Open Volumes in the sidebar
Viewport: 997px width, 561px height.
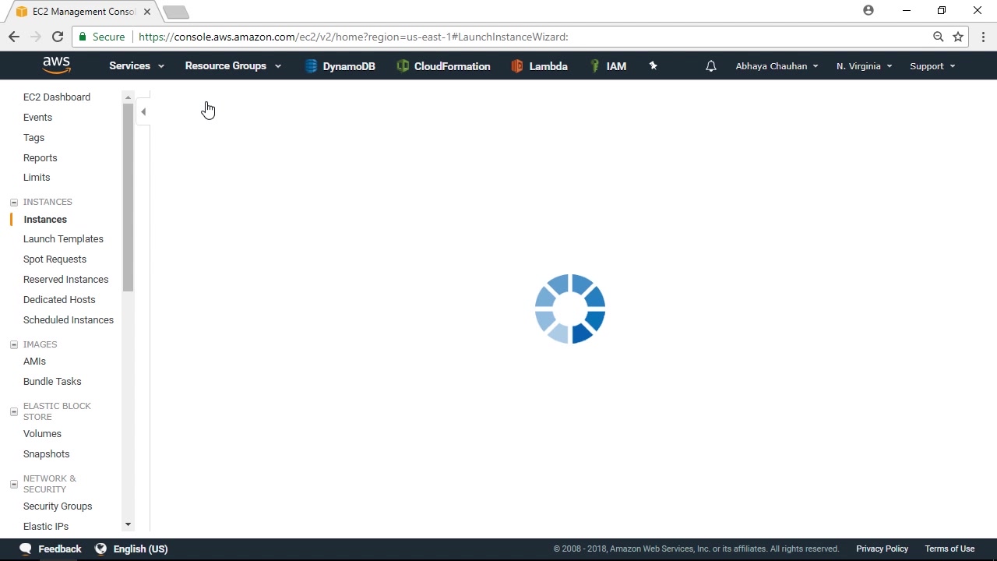pos(42,434)
